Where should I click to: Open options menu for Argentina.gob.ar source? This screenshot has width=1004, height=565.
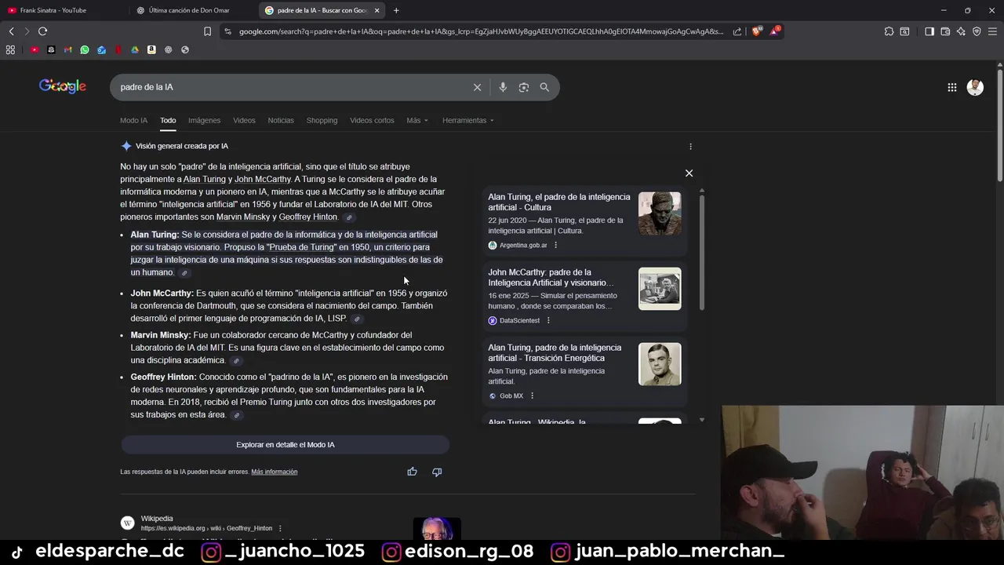tap(555, 246)
